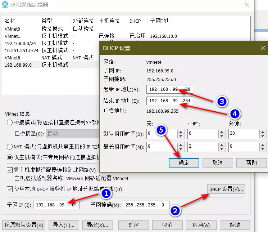This screenshot has height=232, width=268.
Task: Increase maximum lease hours spinner
Action: 222,144
